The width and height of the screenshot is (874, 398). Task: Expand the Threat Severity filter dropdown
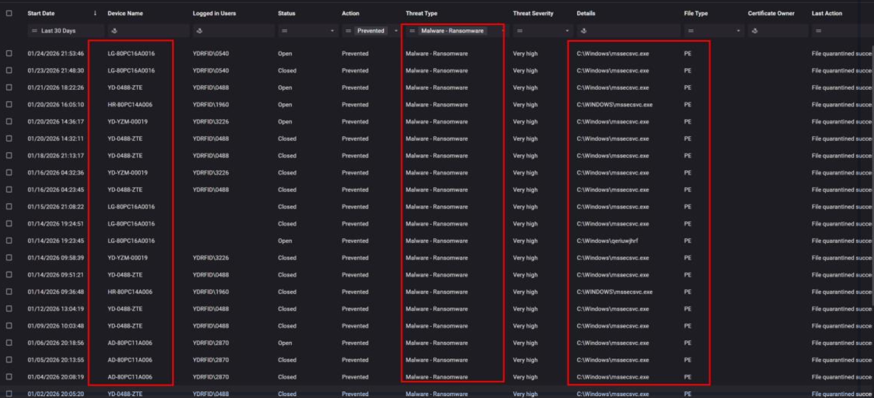pos(567,31)
